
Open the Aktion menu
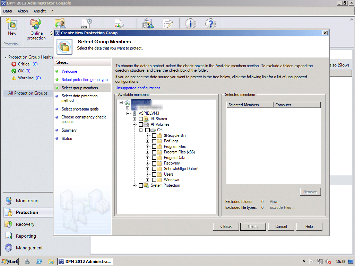(23, 11)
